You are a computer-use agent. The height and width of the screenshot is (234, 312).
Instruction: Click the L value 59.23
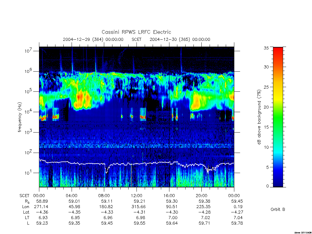[x=42, y=223]
